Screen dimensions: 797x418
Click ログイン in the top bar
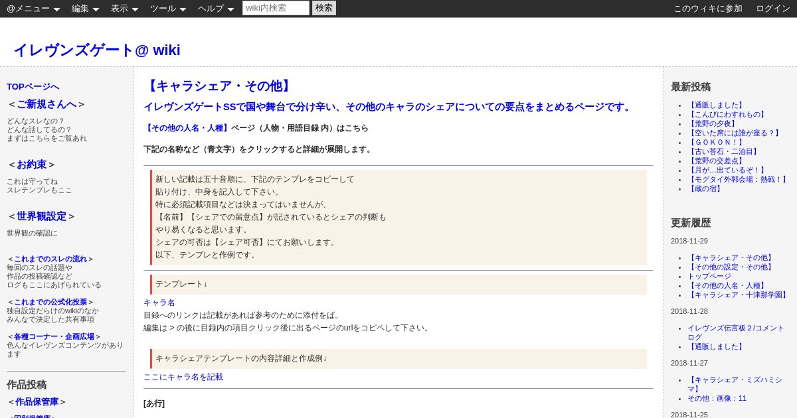coord(773,9)
